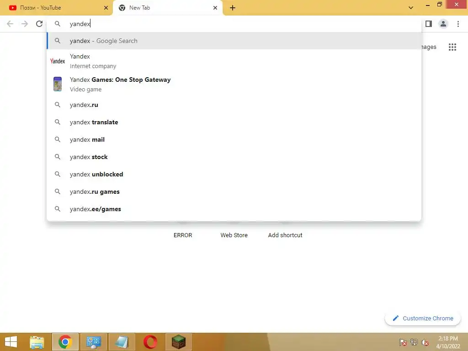Viewport: 468px width, 351px height.
Task: Click the Chrome taskbar icon
Action: 65,342
